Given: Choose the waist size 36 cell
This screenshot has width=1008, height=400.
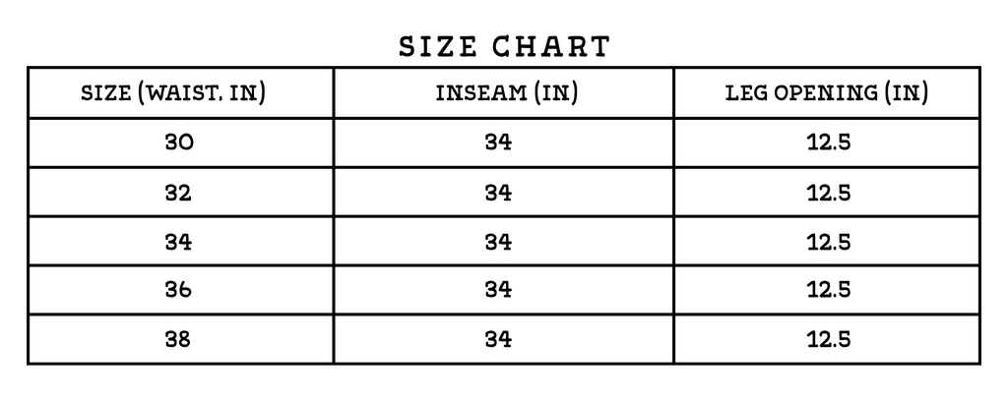Looking at the screenshot, I should [180, 291].
